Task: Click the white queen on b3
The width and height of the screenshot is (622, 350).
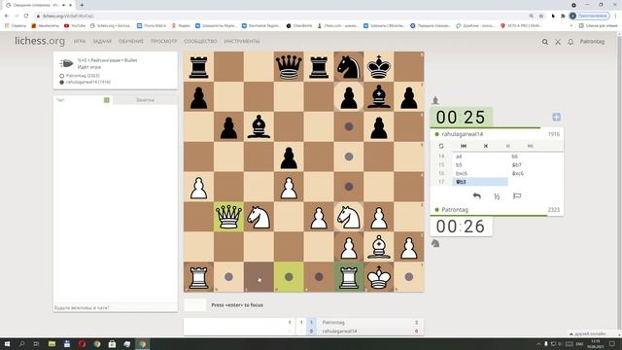Action: pos(228,217)
